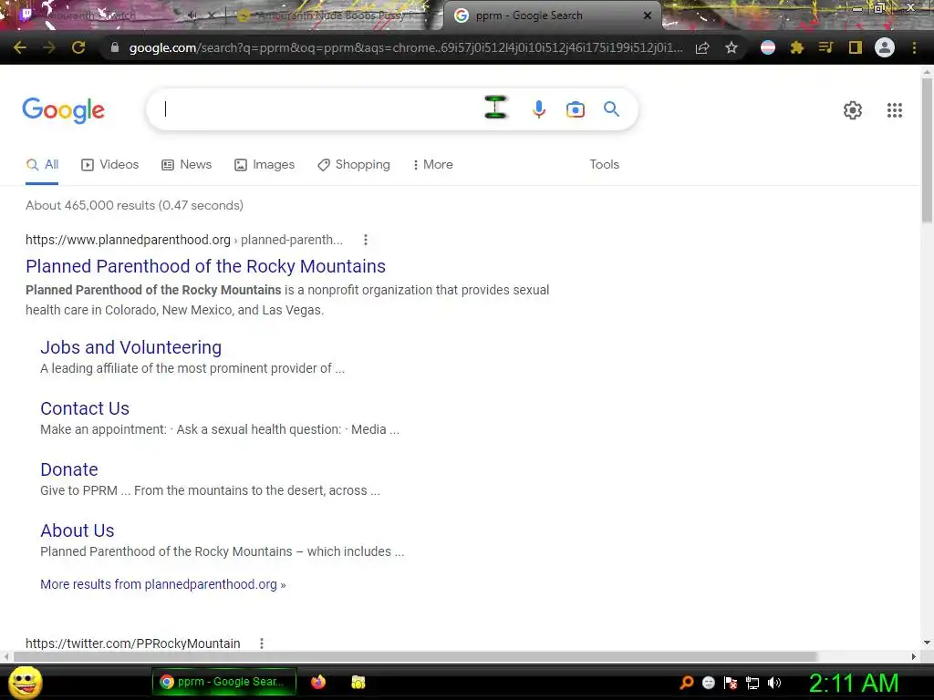Click the https://www.plannedparenthood.org URL text
The image size is (934, 700).
point(128,240)
